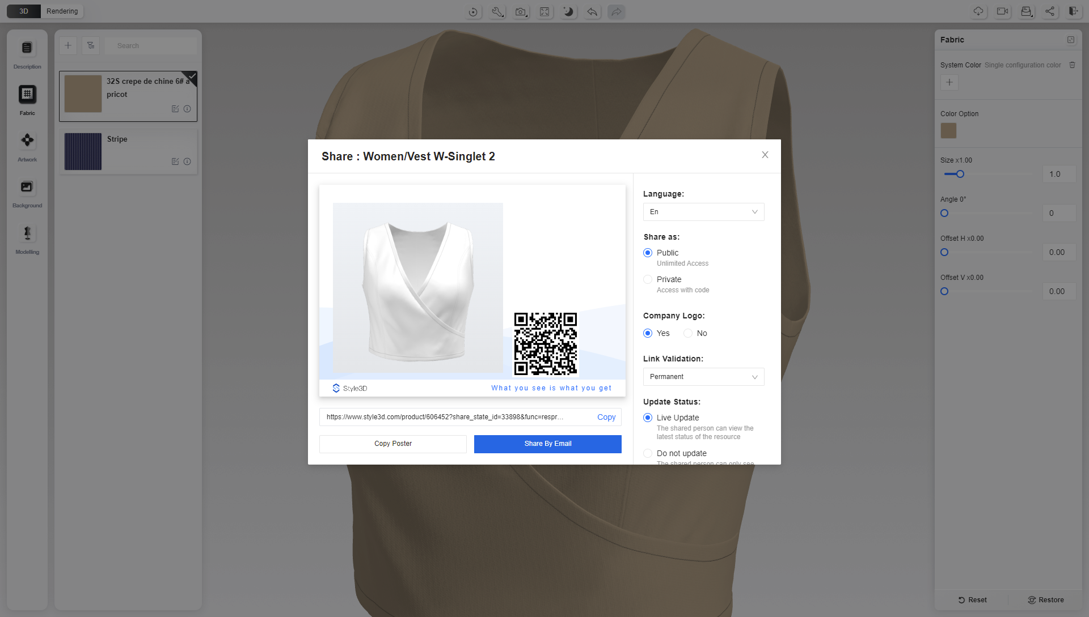Expand the Language dropdown

(703, 212)
